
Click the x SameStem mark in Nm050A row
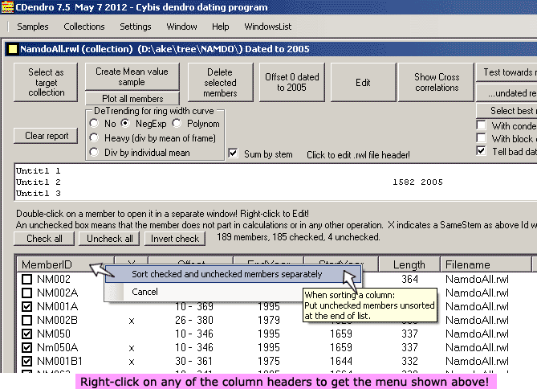point(132,348)
